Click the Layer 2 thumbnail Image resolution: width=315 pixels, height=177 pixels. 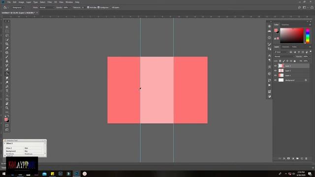[281, 71]
